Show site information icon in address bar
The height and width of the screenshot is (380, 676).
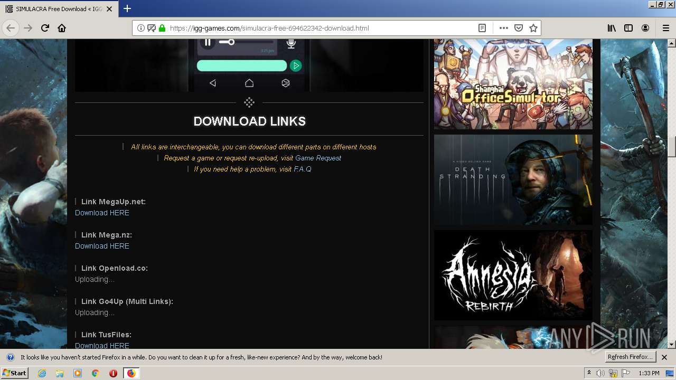[141, 28]
